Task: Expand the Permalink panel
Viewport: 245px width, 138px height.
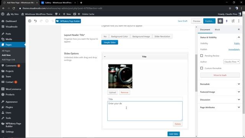Action: pos(220,84)
